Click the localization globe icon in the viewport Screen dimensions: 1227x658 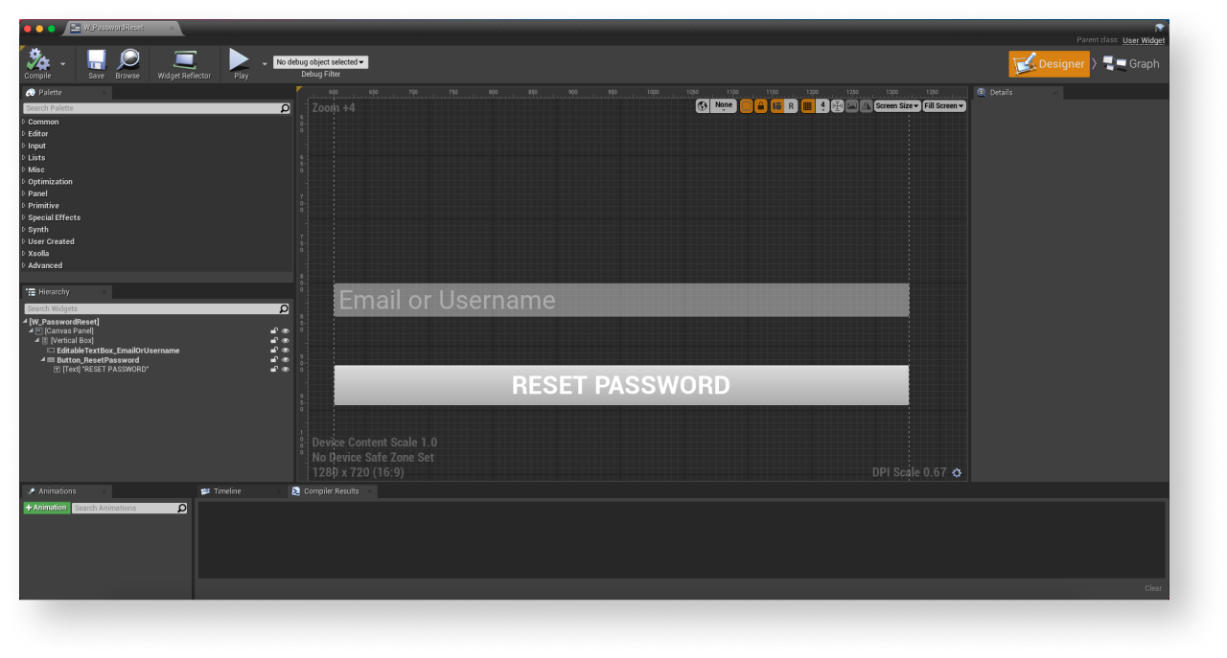pos(703,105)
